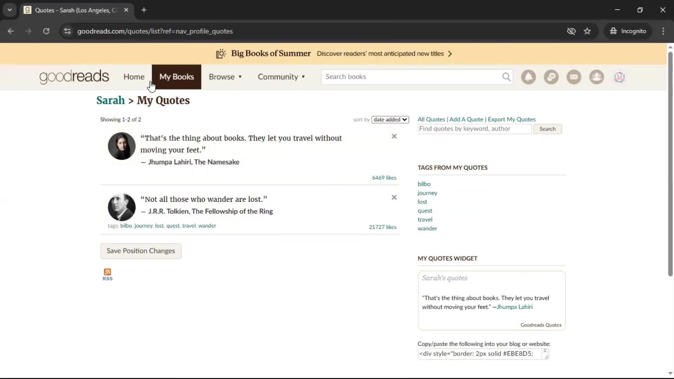674x379 pixels.
Task: Click the banner arrow chevron
Action: pyautogui.click(x=450, y=54)
